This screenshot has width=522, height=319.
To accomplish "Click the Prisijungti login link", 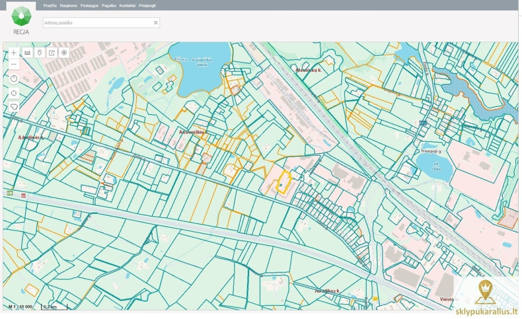I will (147, 6).
